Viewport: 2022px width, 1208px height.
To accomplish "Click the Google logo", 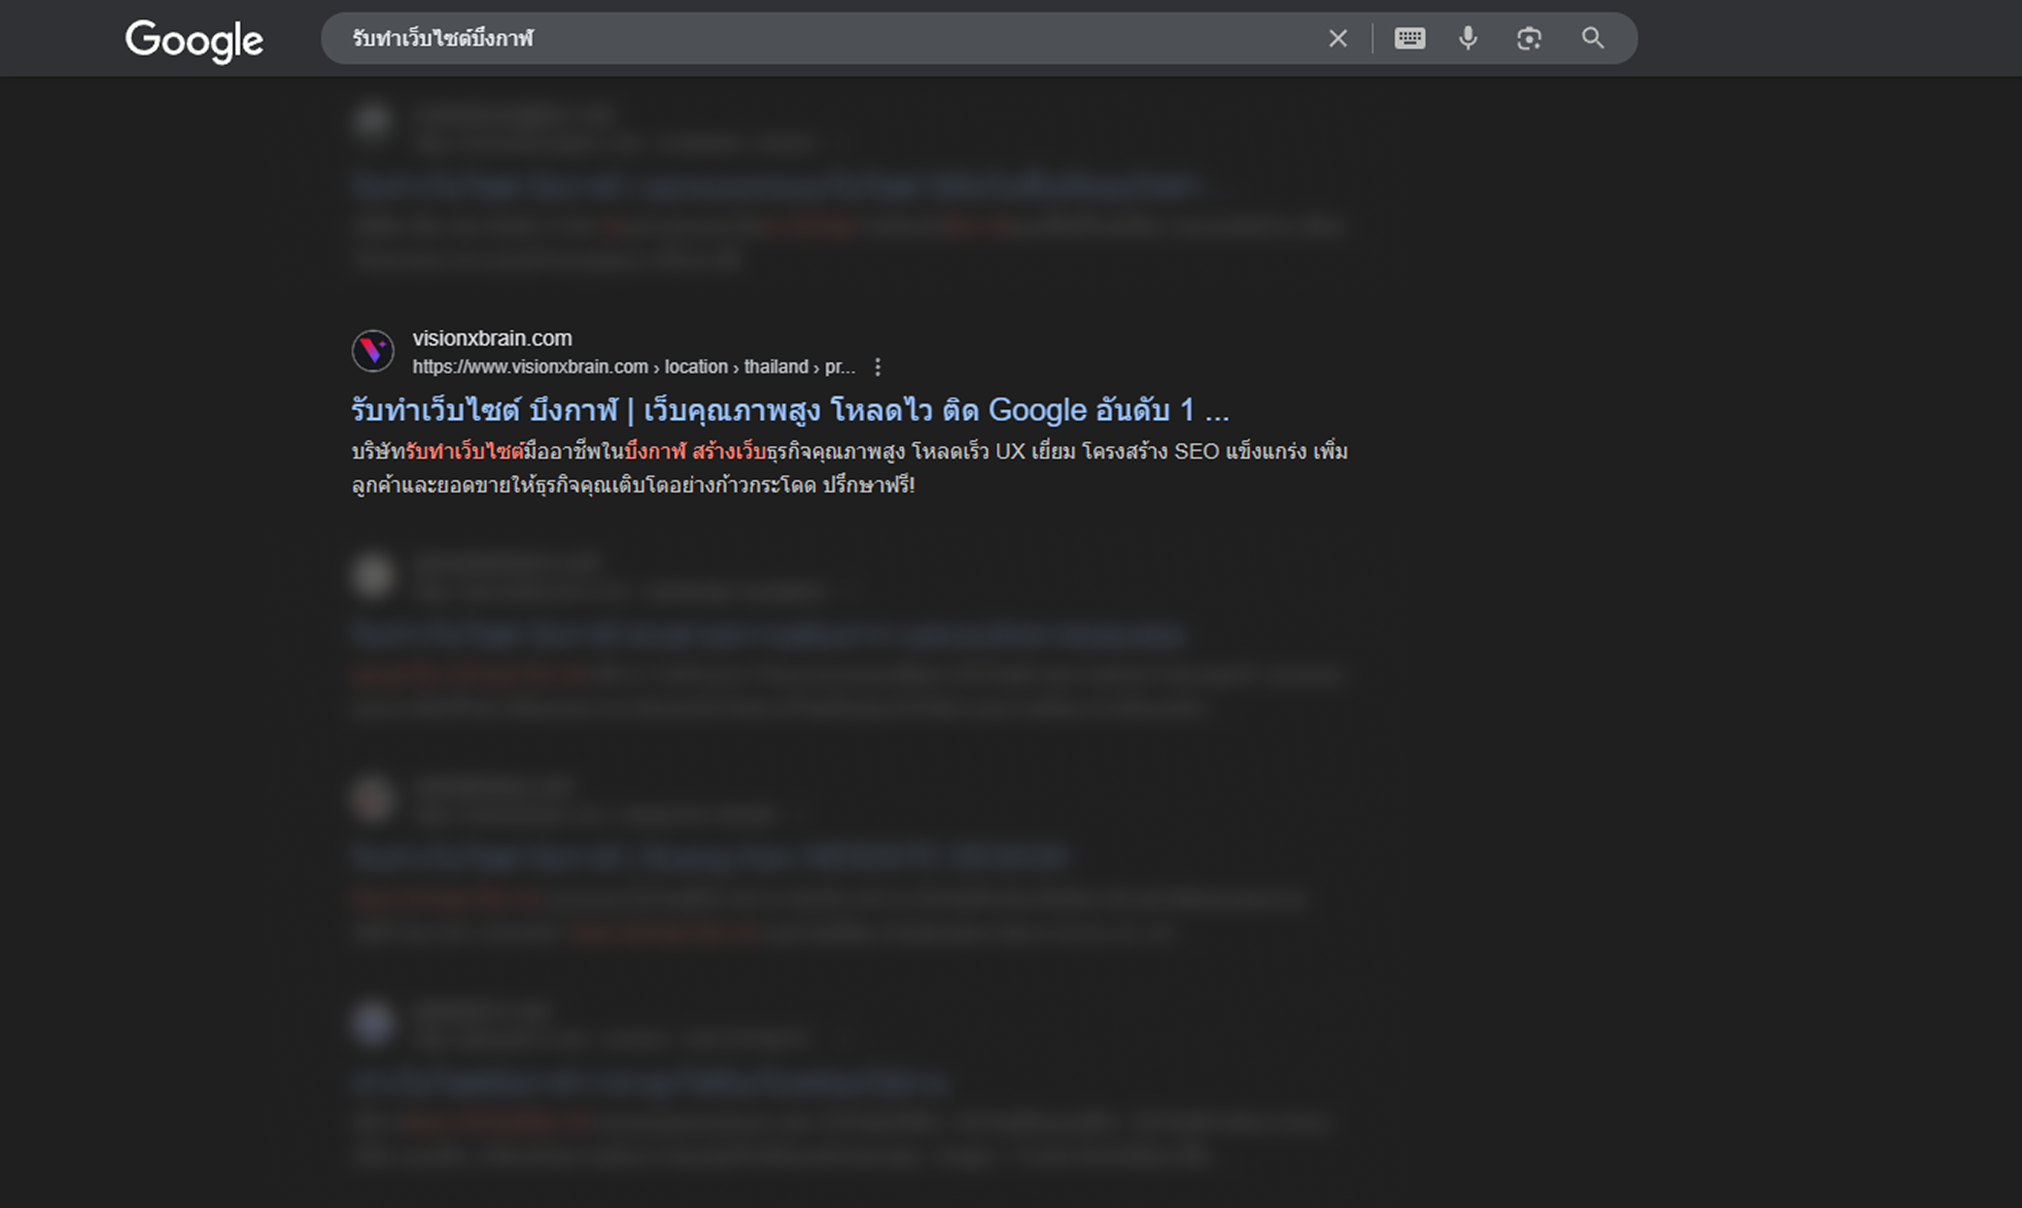I will (193, 41).
